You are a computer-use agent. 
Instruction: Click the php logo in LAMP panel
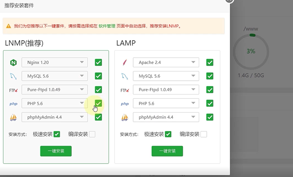click(x=125, y=104)
